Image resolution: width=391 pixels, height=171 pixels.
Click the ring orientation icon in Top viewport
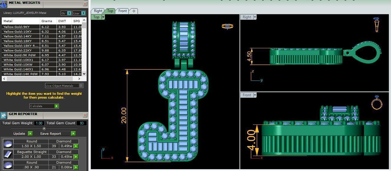227,26
